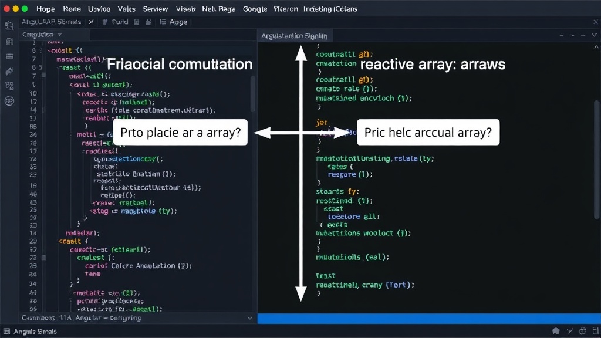This screenshot has width=601, height=338.
Task: Click code line 'rnubettiions wooloct (j);'
Action: [x=363, y=233]
